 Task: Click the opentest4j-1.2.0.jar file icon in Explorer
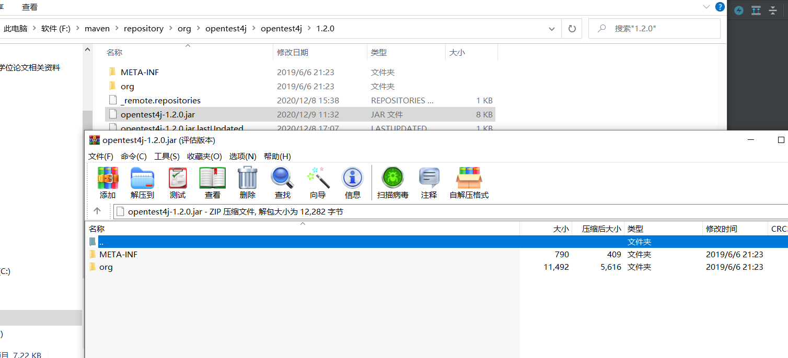112,114
